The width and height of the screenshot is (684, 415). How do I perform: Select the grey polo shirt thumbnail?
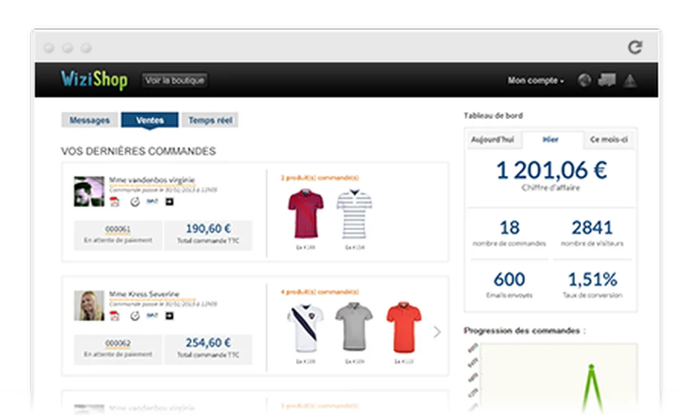click(x=354, y=327)
